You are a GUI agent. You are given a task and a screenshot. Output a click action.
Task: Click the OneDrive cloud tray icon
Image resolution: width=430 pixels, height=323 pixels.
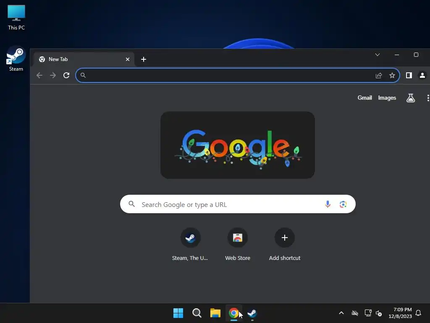click(x=354, y=313)
